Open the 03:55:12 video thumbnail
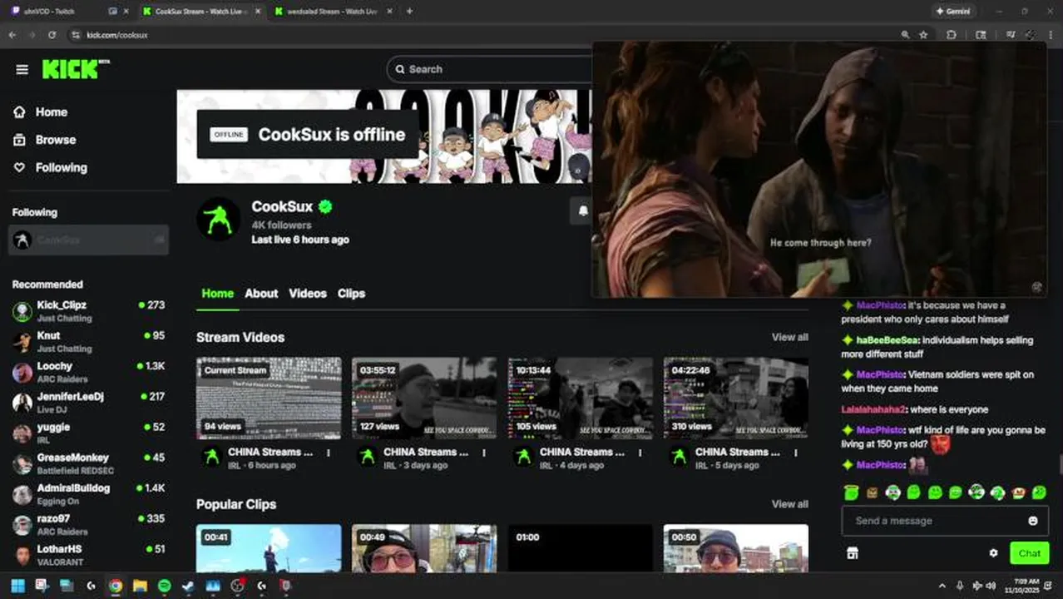Viewport: 1063px width, 599px height. 424,398
